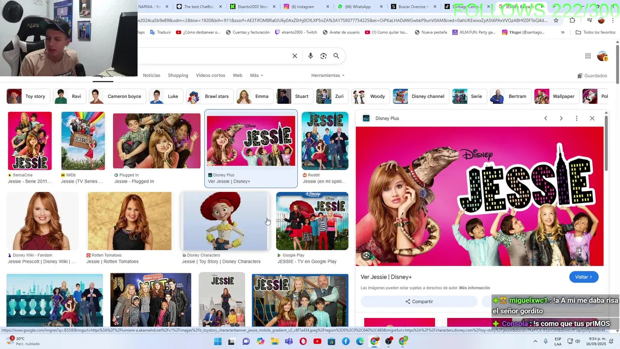
Task: Open Microsoft Edge from the taskbar
Action: [360, 341]
